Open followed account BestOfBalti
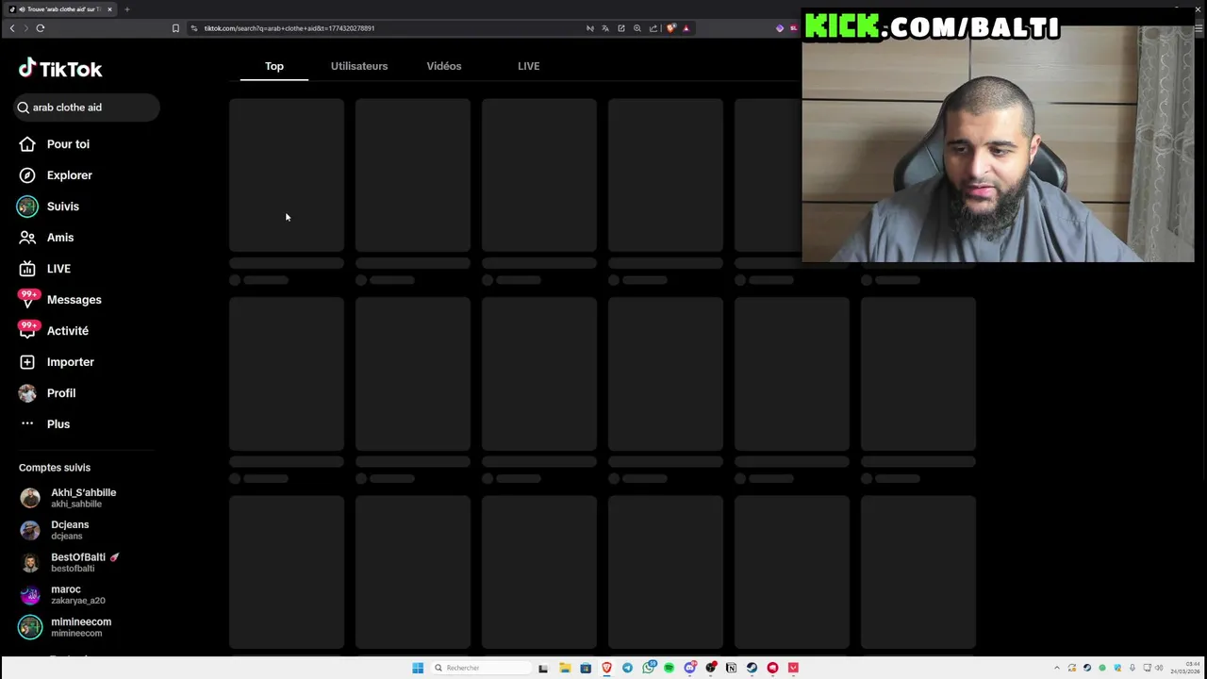This screenshot has width=1207, height=679. click(71, 562)
